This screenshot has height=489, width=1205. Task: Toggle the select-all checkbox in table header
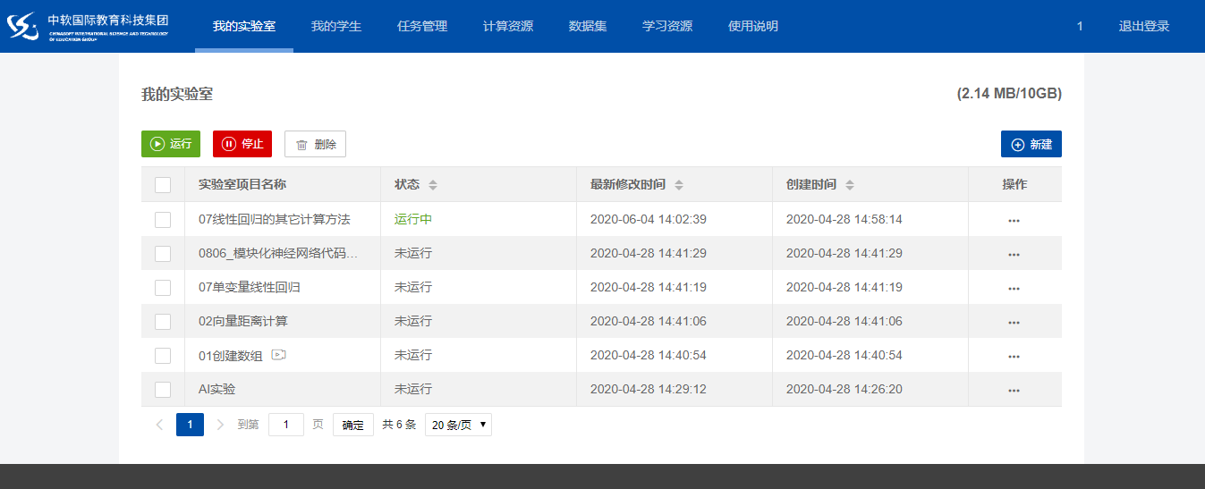pos(163,185)
